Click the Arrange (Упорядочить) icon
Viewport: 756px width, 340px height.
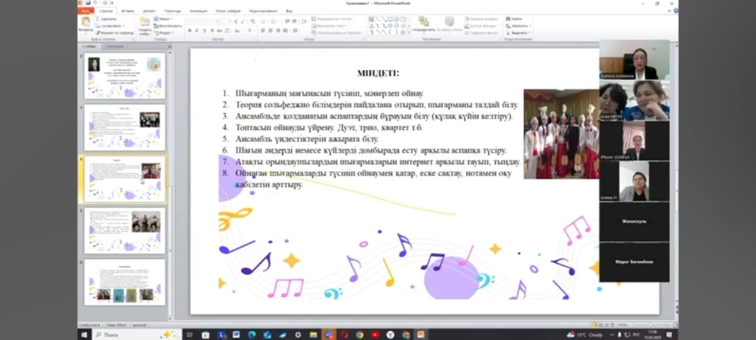(423, 23)
